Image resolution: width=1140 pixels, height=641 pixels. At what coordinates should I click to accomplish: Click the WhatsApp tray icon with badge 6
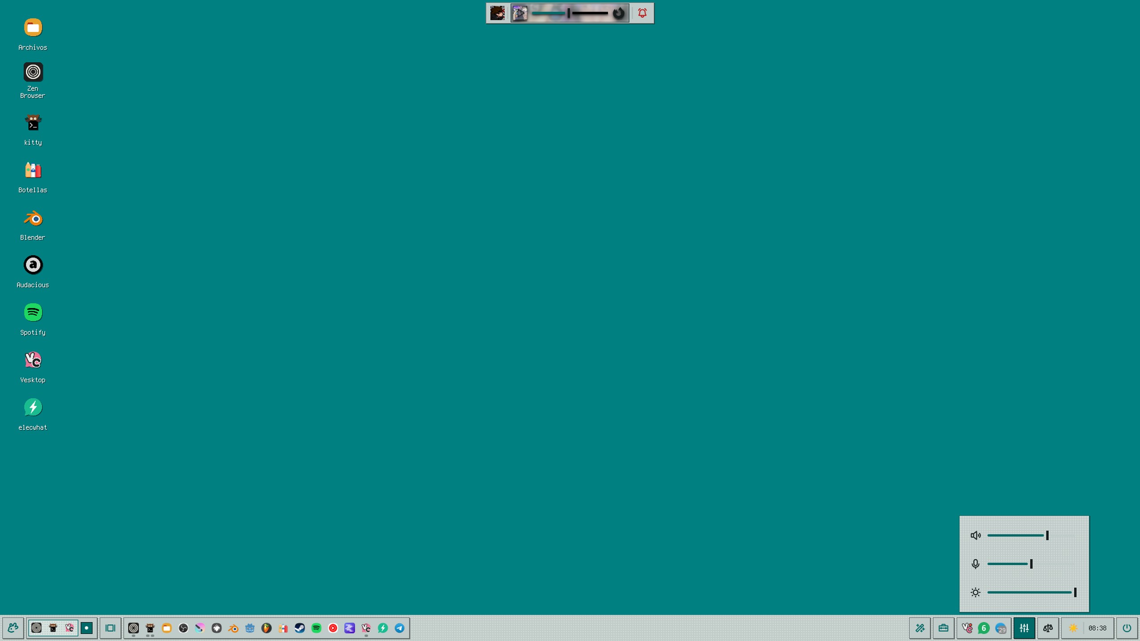(984, 628)
